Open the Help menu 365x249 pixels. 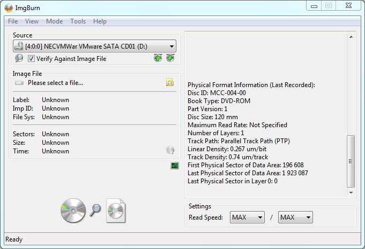click(x=100, y=21)
